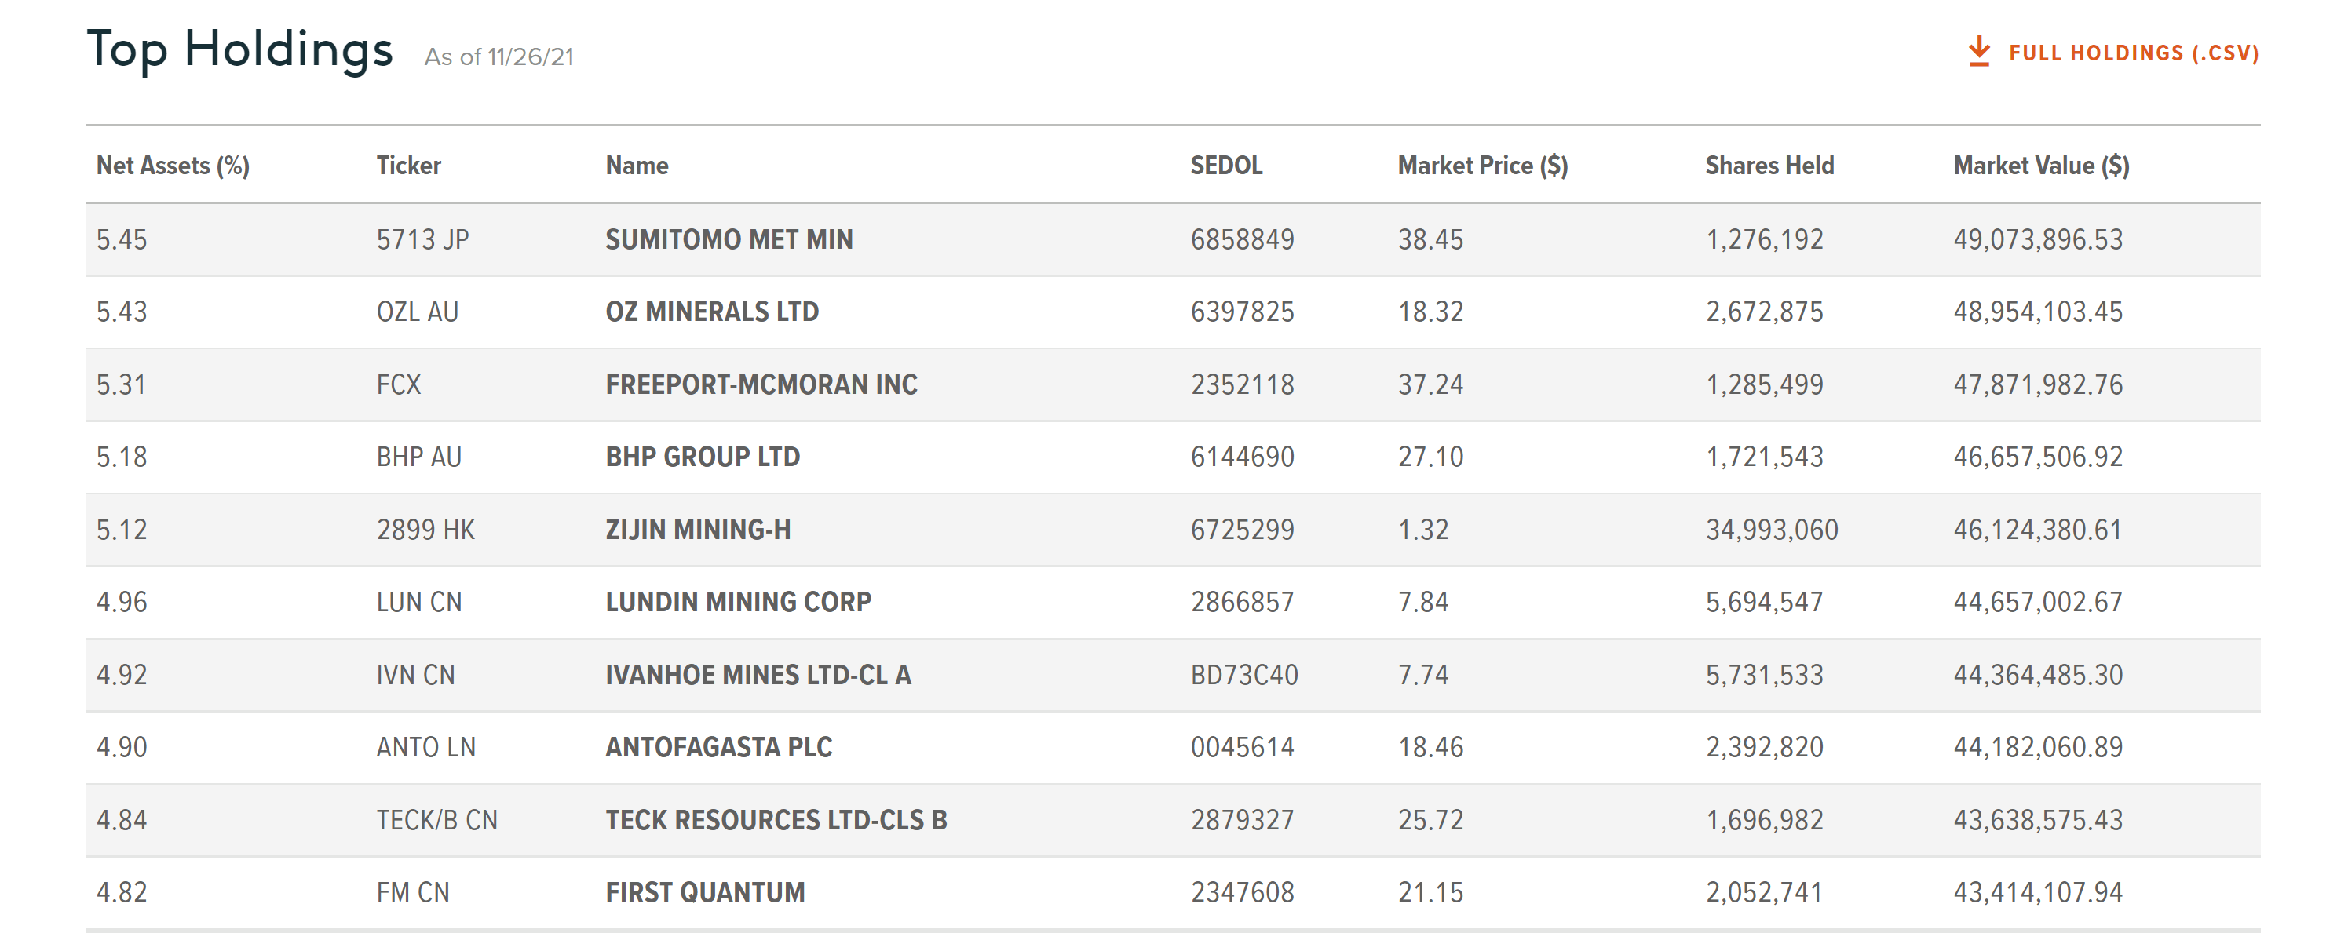Select the FREEPORT-MCMORAN INC holding name
This screenshot has width=2348, height=933.
pyautogui.click(x=761, y=384)
